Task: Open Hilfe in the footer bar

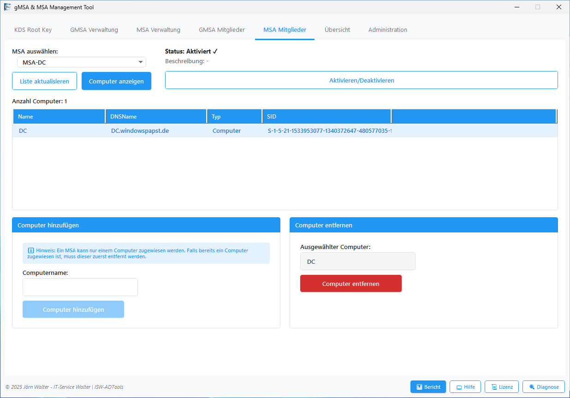Action: coord(465,387)
